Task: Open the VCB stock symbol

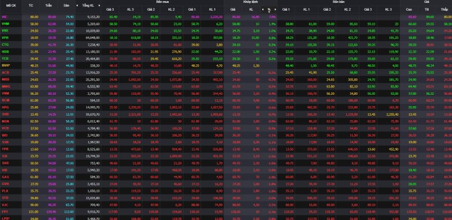Action: (x=5, y=128)
